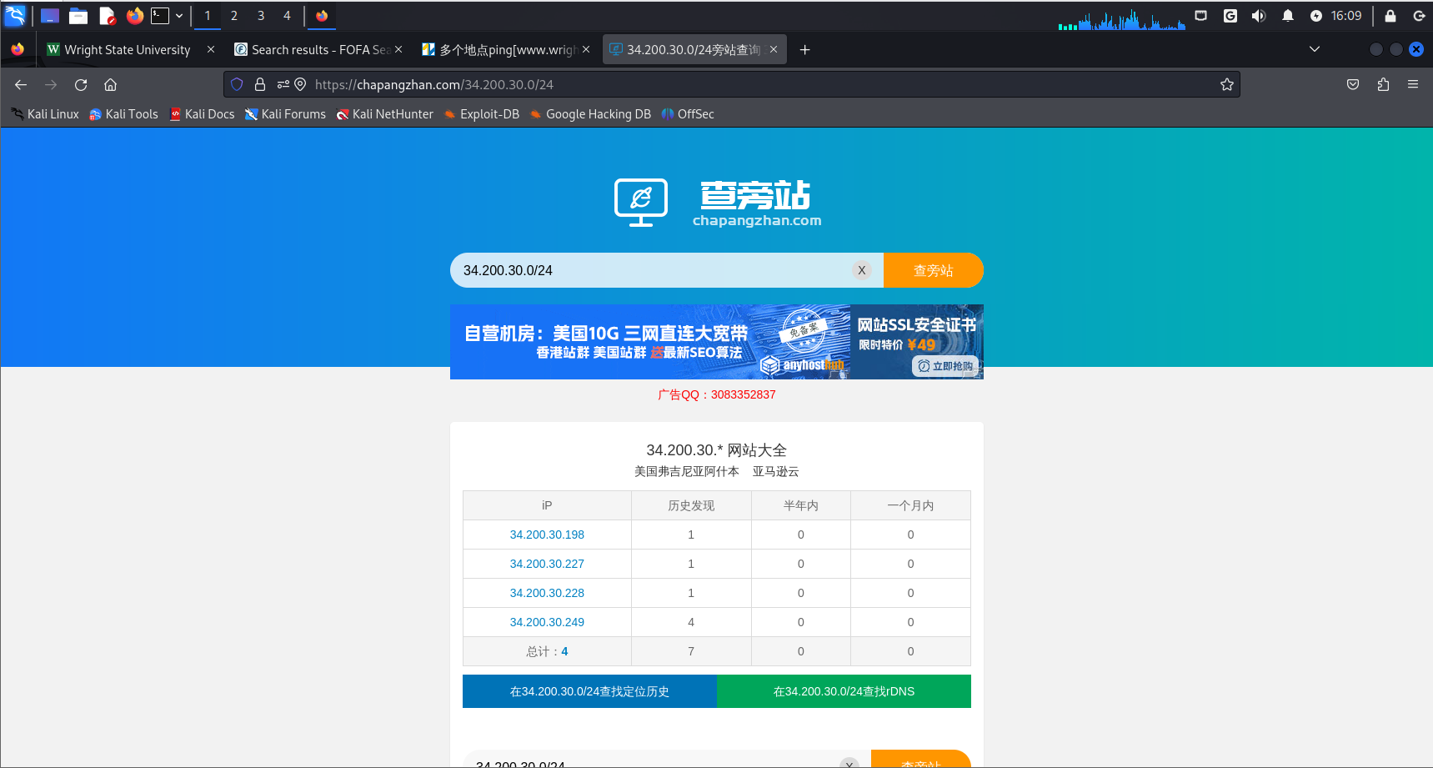1433x768 pixels.
Task: Open the Exploit-DB bookmark
Action: pyautogui.click(x=481, y=114)
